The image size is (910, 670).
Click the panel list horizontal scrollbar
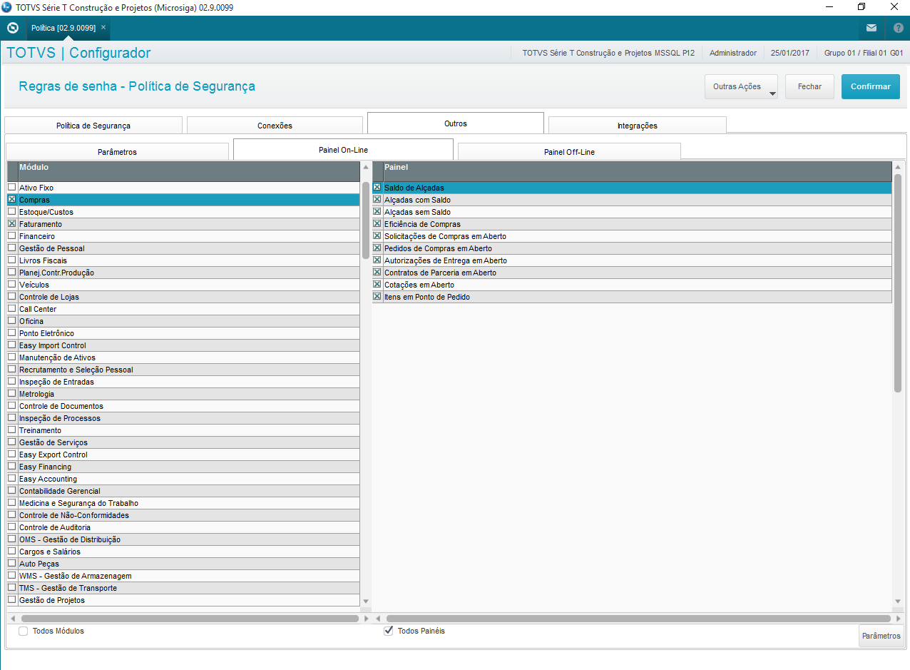point(638,619)
